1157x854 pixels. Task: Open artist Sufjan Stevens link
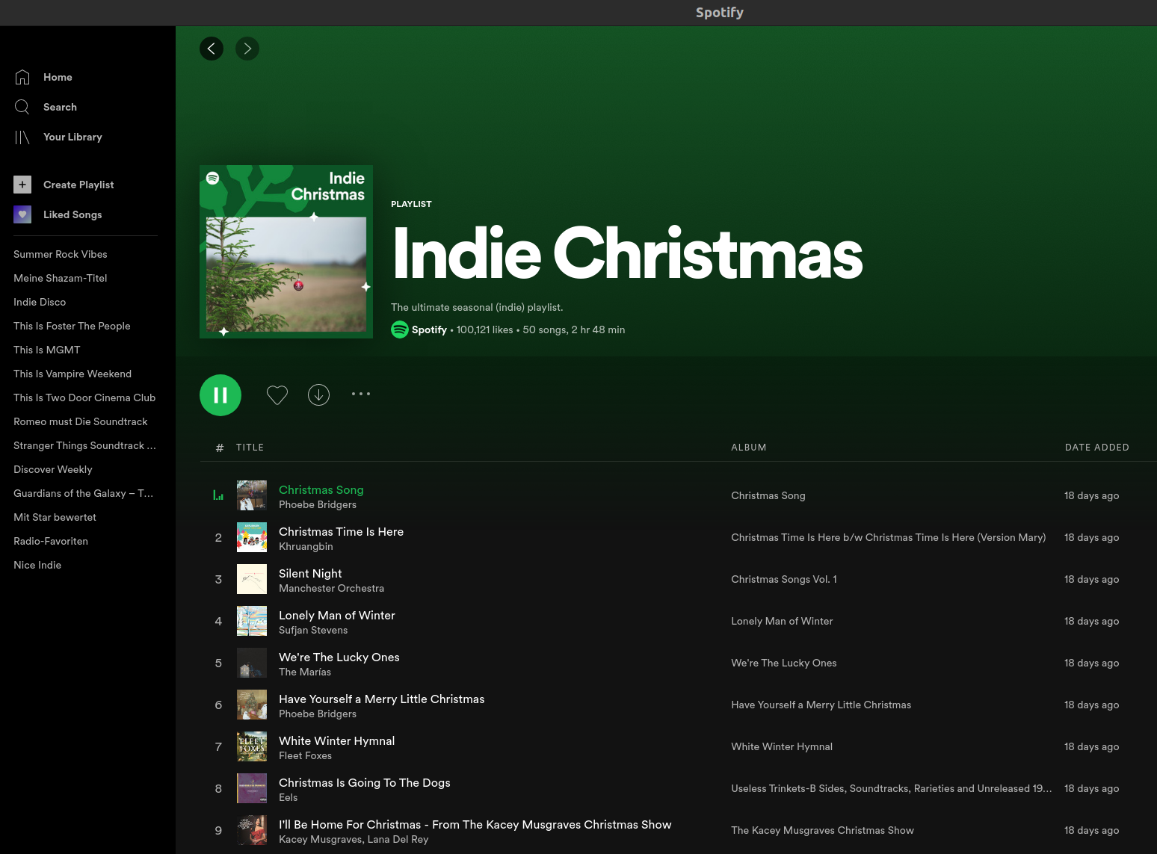[313, 630]
